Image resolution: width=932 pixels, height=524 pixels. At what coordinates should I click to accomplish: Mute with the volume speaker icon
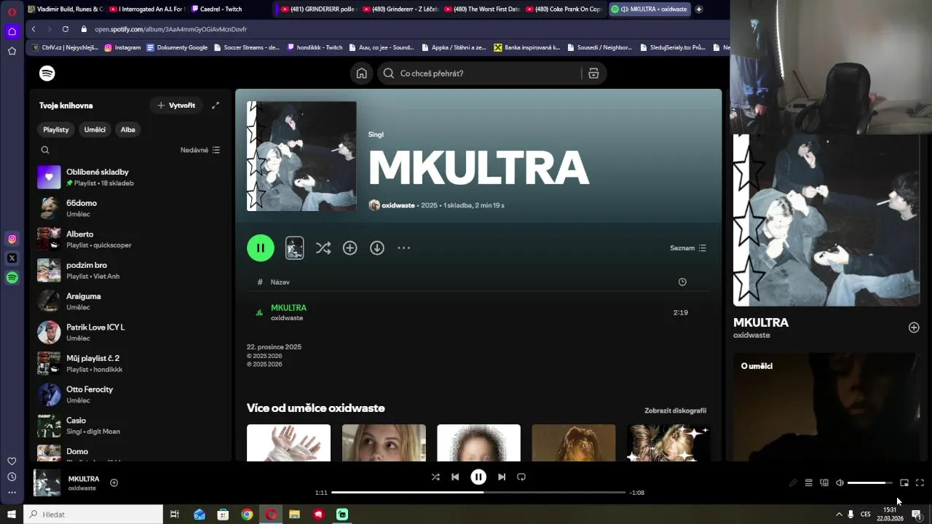840,483
